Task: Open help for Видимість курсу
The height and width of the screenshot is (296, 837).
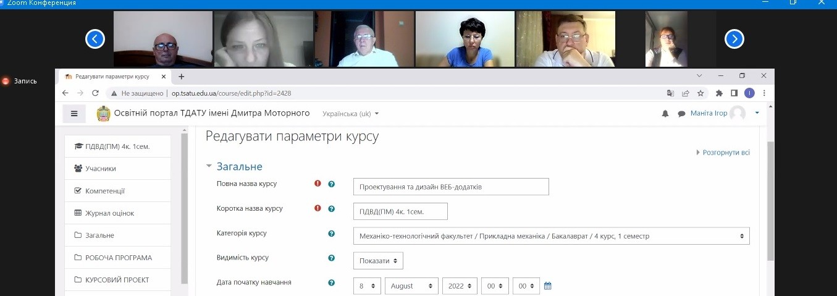Action: (331, 258)
